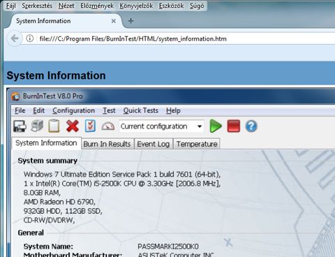Open the BurnInTest Edit menu
This screenshot has width=335, height=257.
38,110
